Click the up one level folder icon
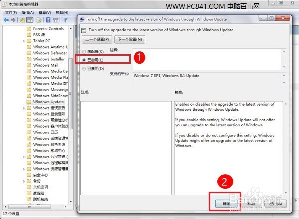This screenshot has height=219, width=299. [23, 20]
